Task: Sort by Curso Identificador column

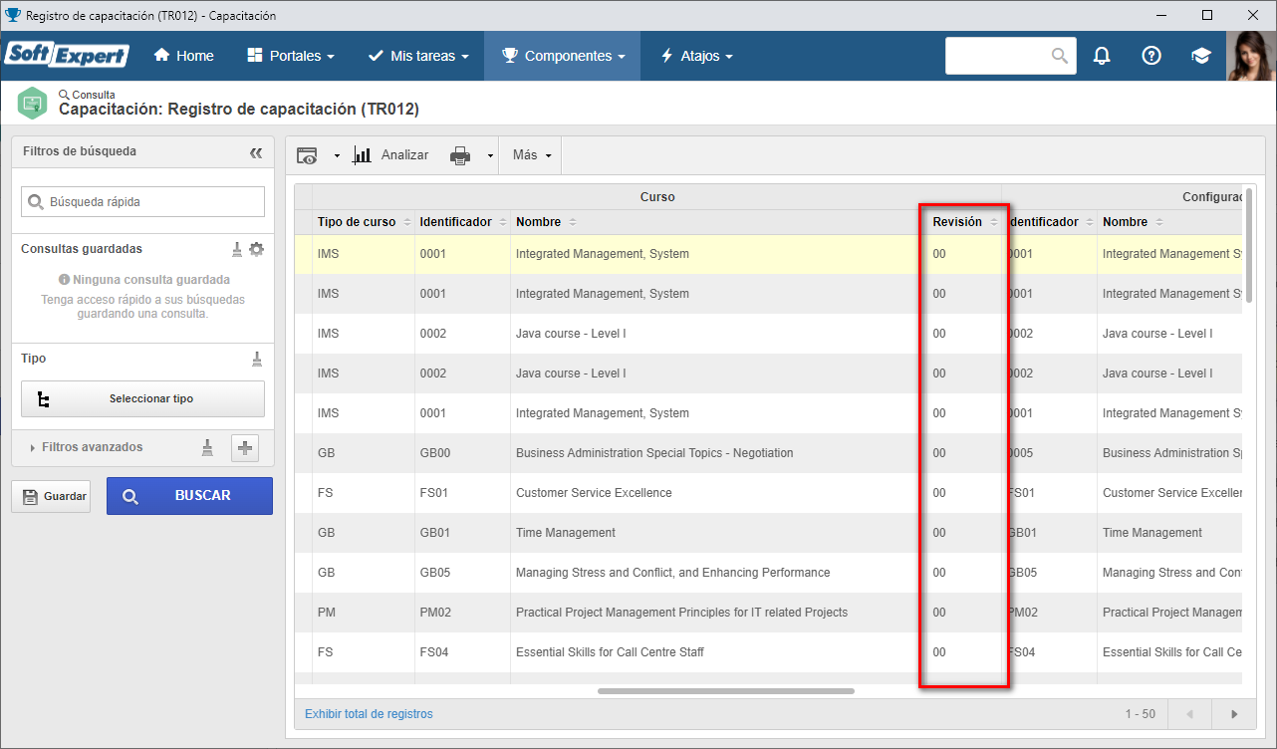Action: (x=462, y=222)
